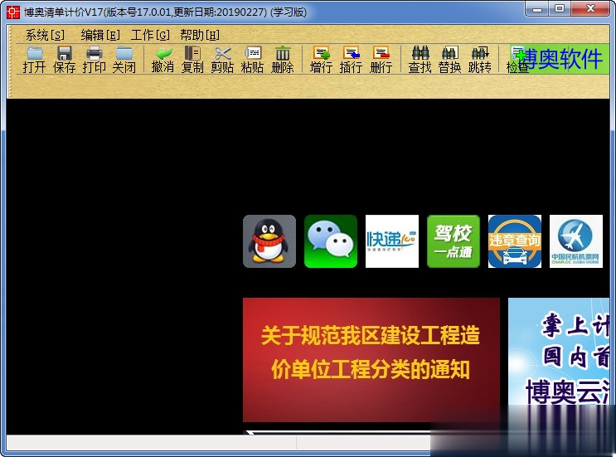Open the QQ penguin icon
This screenshot has width=616, height=457.
269,241
